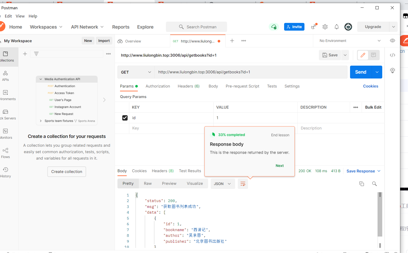Screen dimensions: 408x253
Task: Copy the response body to clipboard
Action: pyautogui.click(x=362, y=184)
